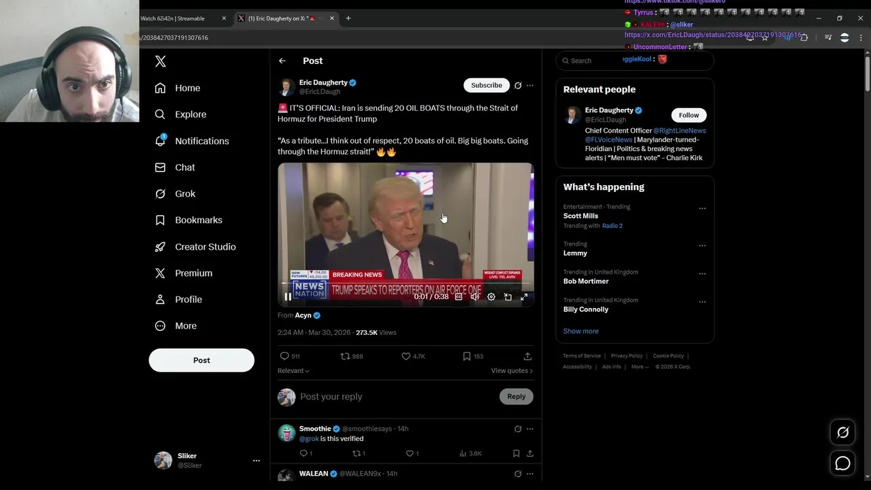
Task: Open Bookmarks in the sidebar
Action: pyautogui.click(x=188, y=220)
